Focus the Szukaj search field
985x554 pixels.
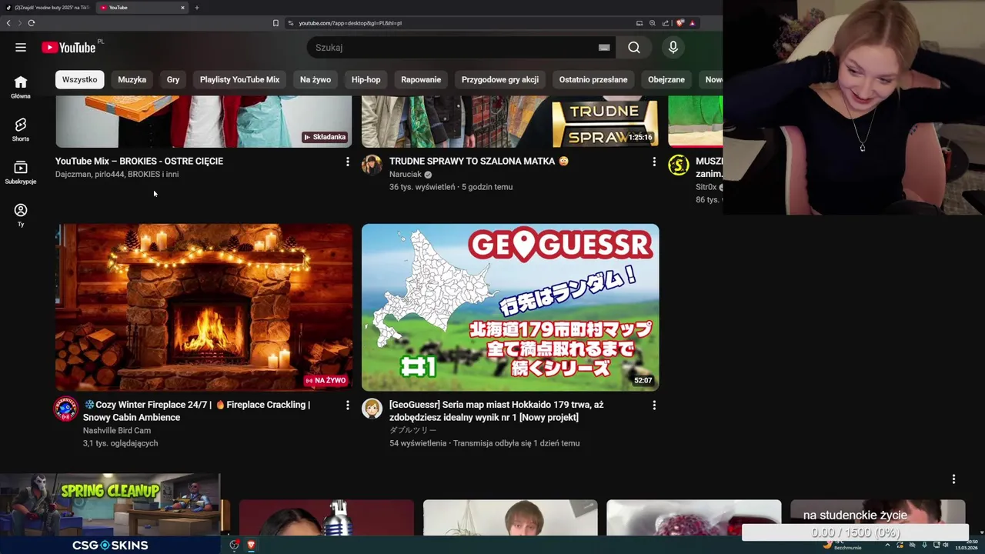coord(454,48)
